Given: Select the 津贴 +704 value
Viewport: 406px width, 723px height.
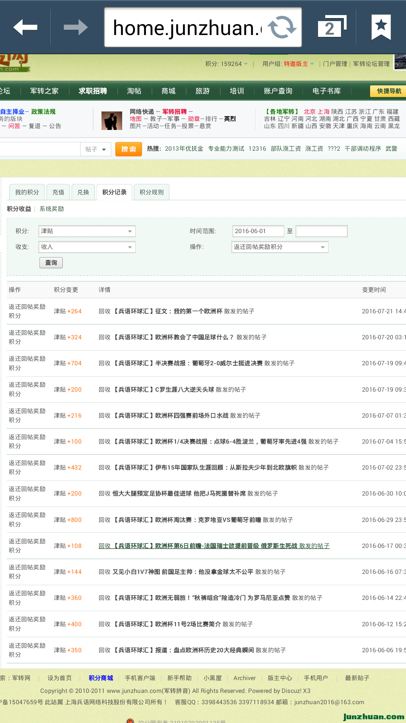Looking at the screenshot, I should (68, 363).
